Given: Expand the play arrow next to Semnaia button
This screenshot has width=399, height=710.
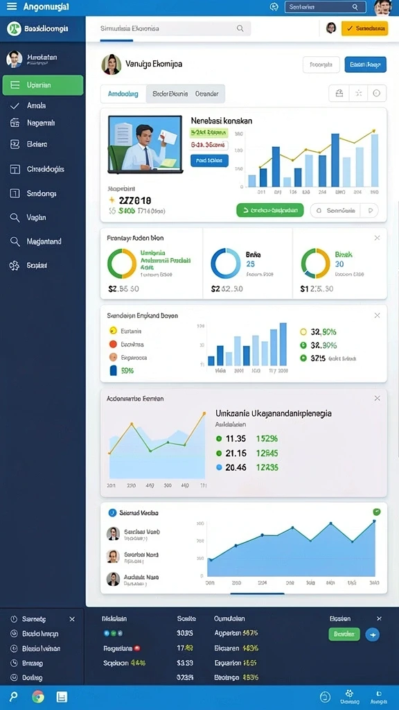Looking at the screenshot, I should coord(371,210).
